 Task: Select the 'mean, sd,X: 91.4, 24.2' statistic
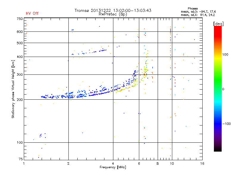[x=198, y=15]
